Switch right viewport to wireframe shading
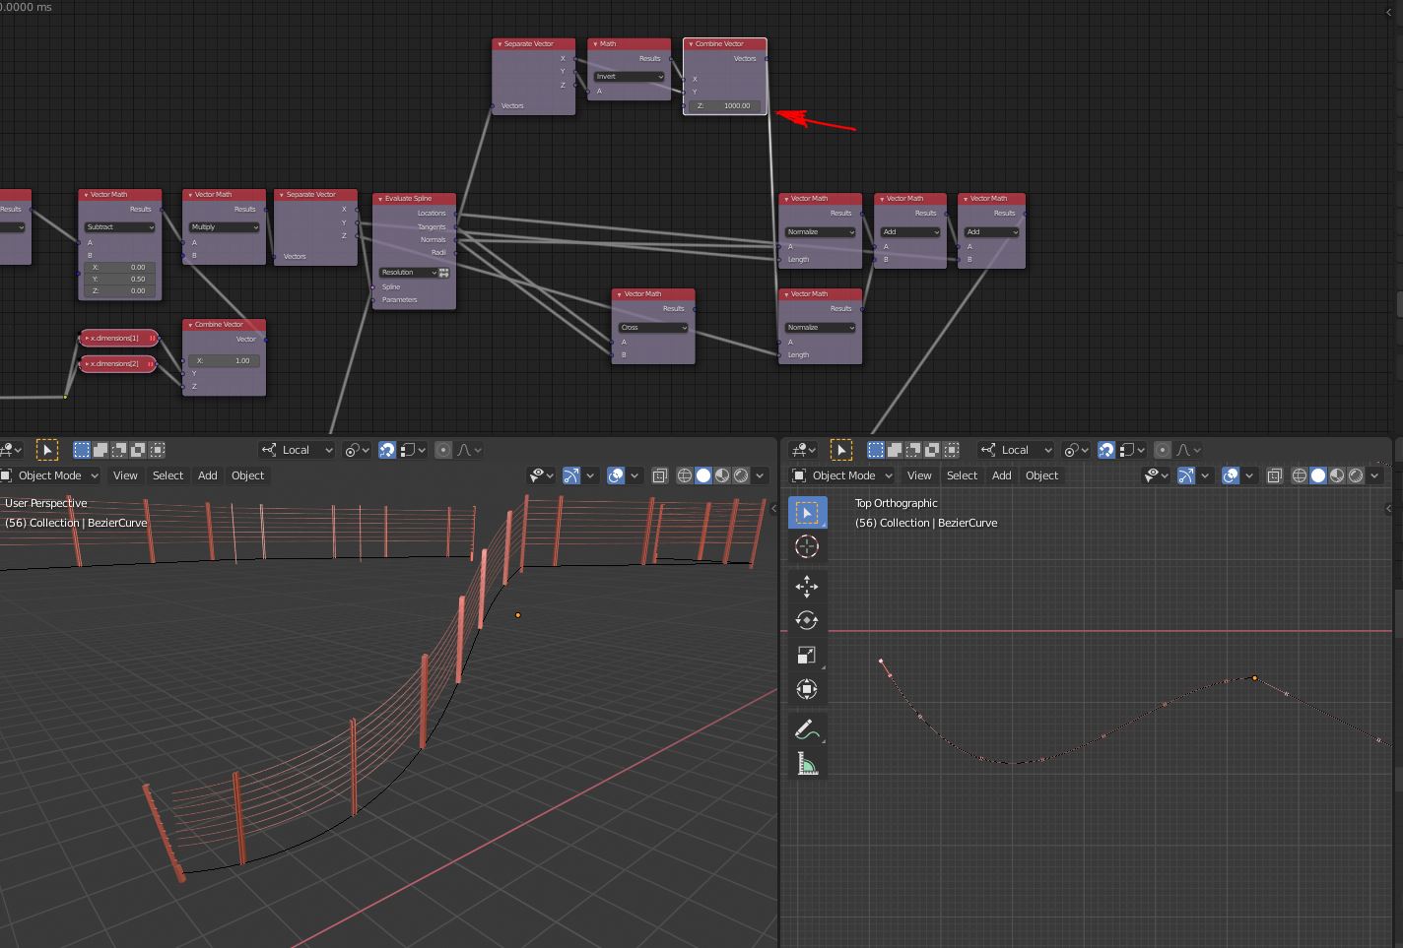 (1300, 475)
